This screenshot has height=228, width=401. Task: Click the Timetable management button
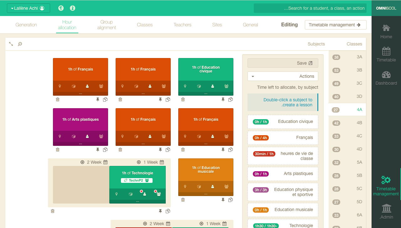tap(335, 25)
